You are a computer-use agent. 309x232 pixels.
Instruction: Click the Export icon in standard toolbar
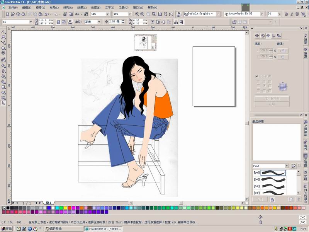(x=71, y=14)
